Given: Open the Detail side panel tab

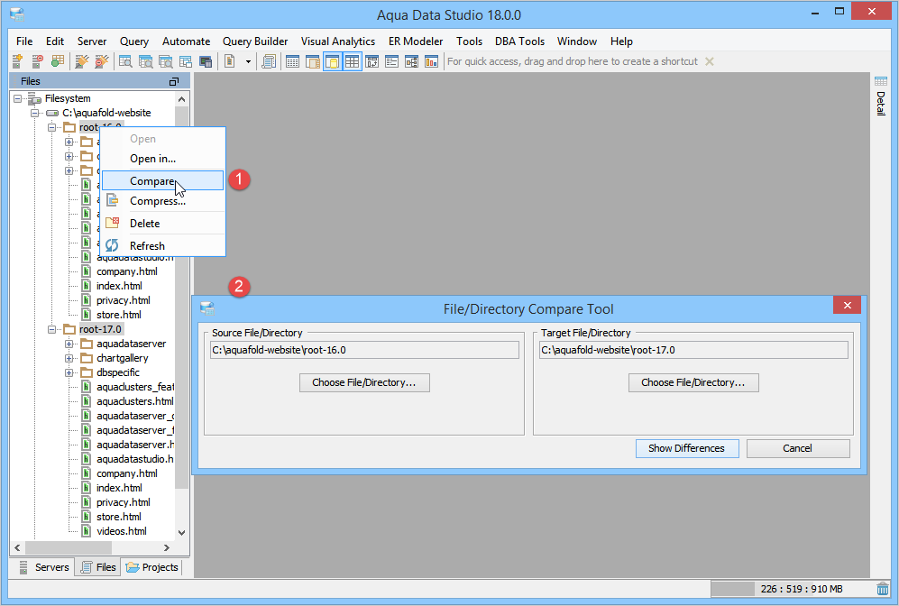Looking at the screenshot, I should pos(881,96).
